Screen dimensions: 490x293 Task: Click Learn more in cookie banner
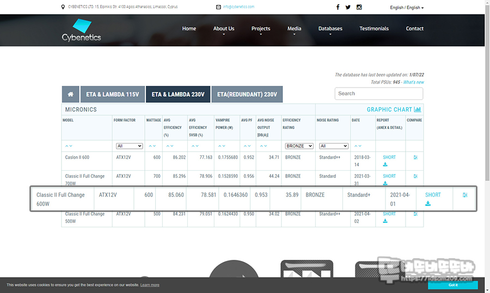(150, 285)
